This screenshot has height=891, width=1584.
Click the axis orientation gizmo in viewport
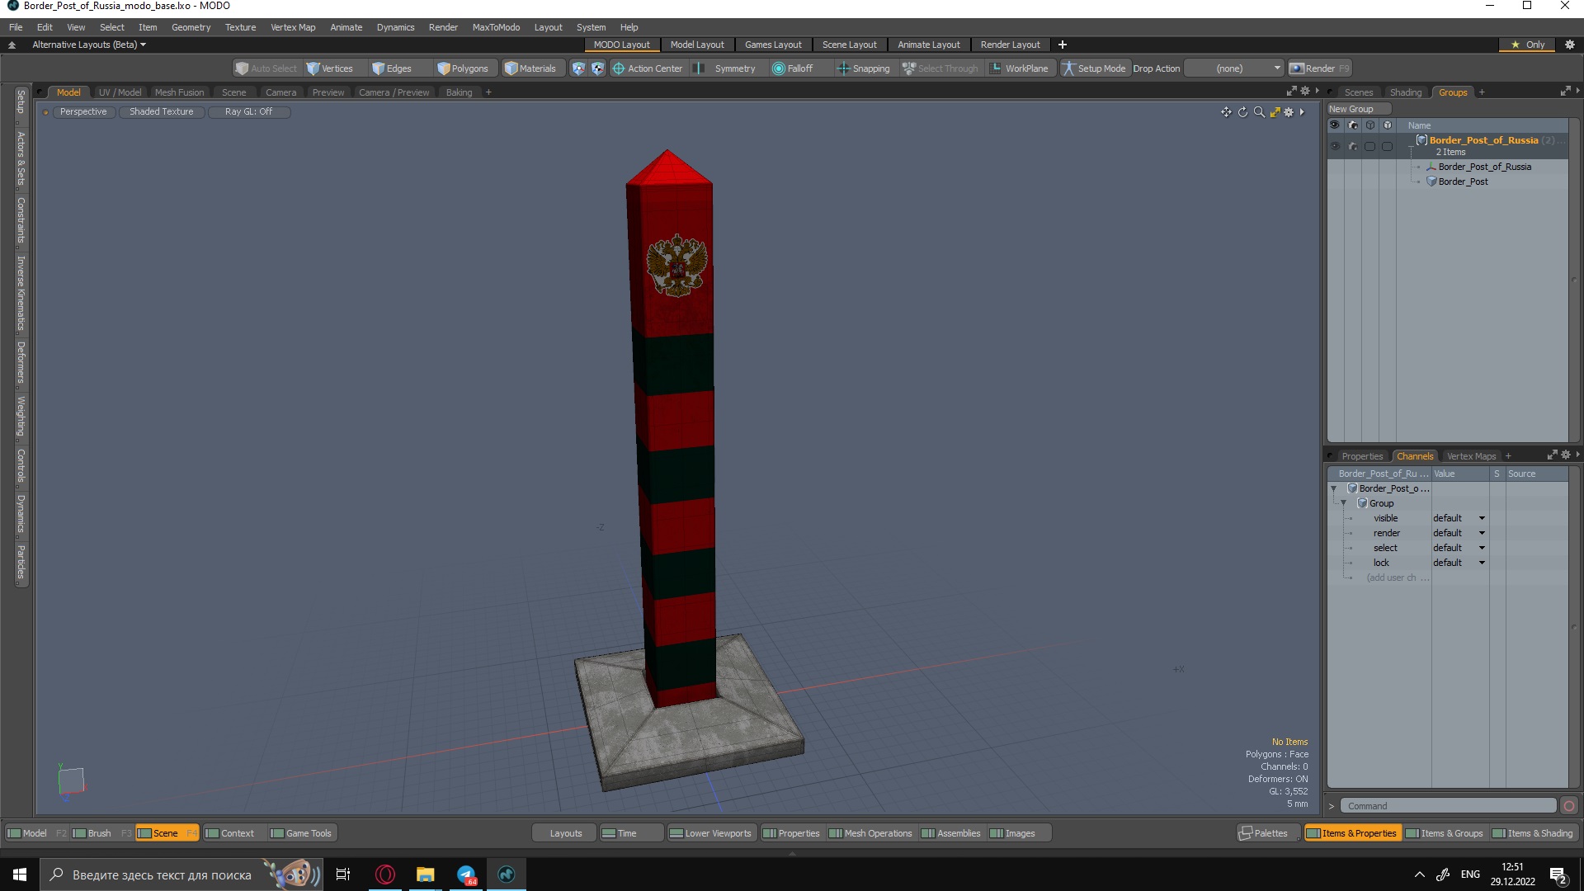tap(71, 781)
